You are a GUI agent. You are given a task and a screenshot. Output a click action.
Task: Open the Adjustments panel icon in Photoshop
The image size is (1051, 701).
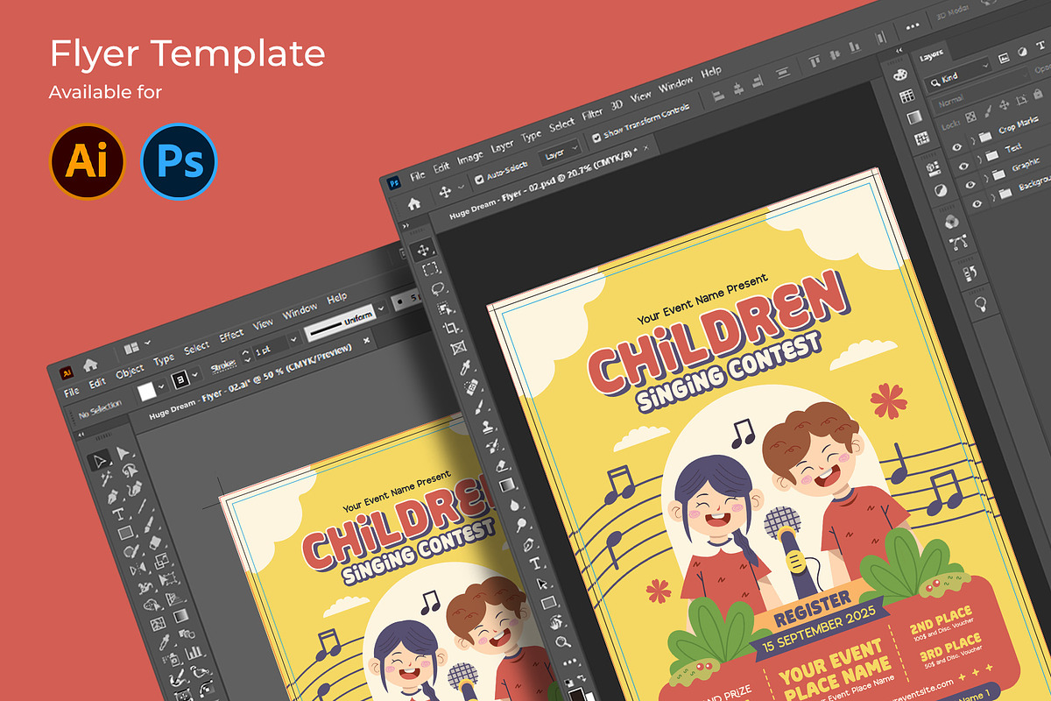941,189
